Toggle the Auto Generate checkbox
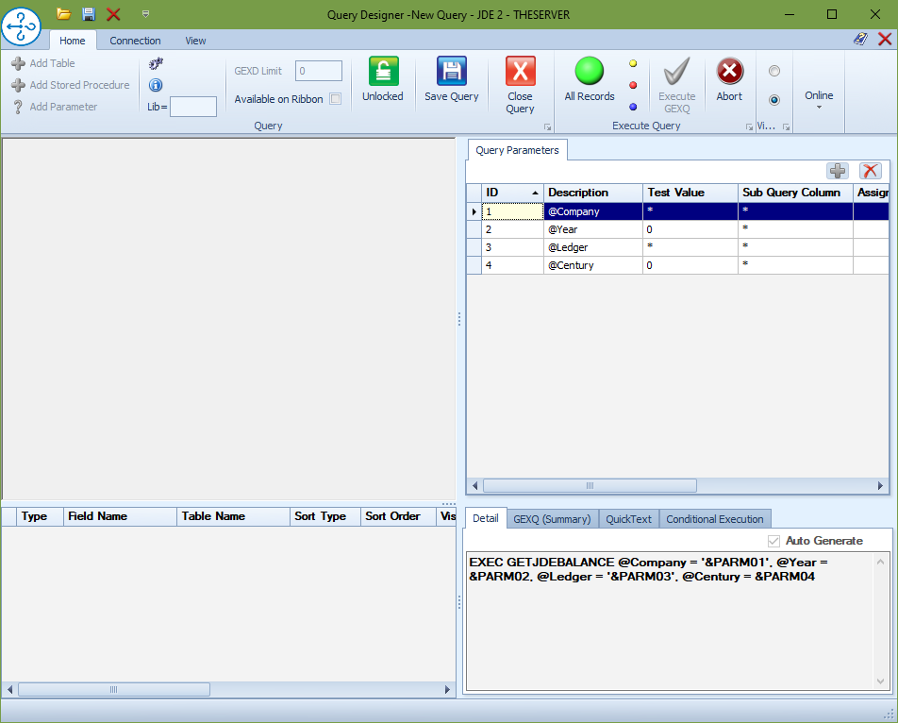 (x=775, y=540)
